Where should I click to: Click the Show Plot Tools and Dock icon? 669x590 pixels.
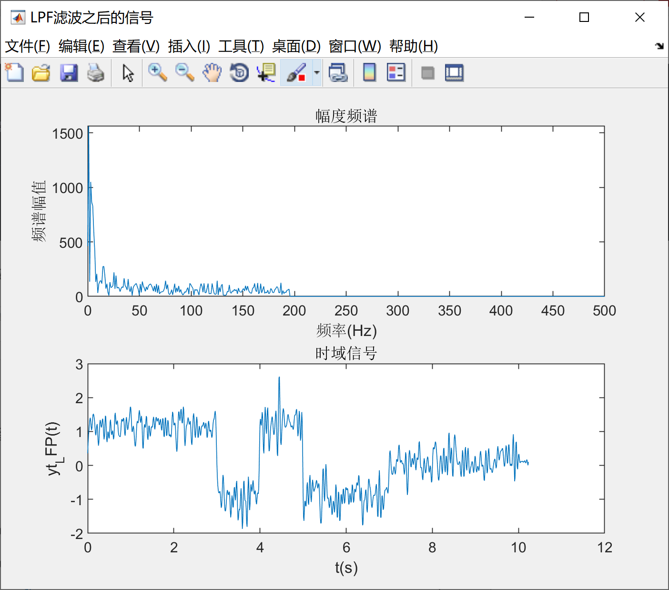tap(455, 73)
